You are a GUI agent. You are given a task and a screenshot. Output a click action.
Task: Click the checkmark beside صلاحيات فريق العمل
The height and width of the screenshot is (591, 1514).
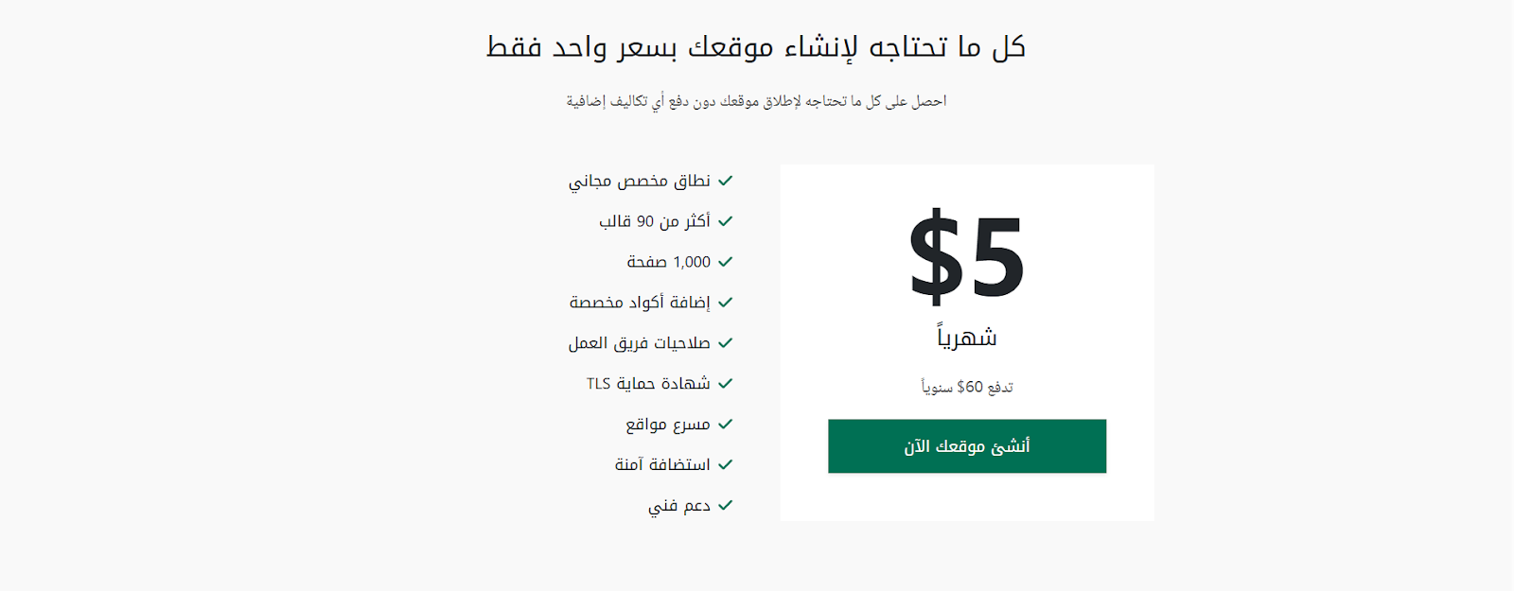coord(726,343)
